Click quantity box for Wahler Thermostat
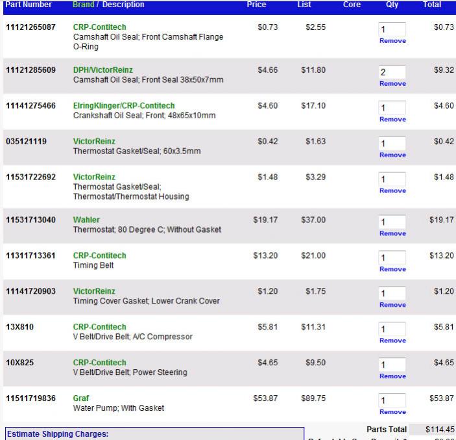456x440 pixels. pos(392,222)
